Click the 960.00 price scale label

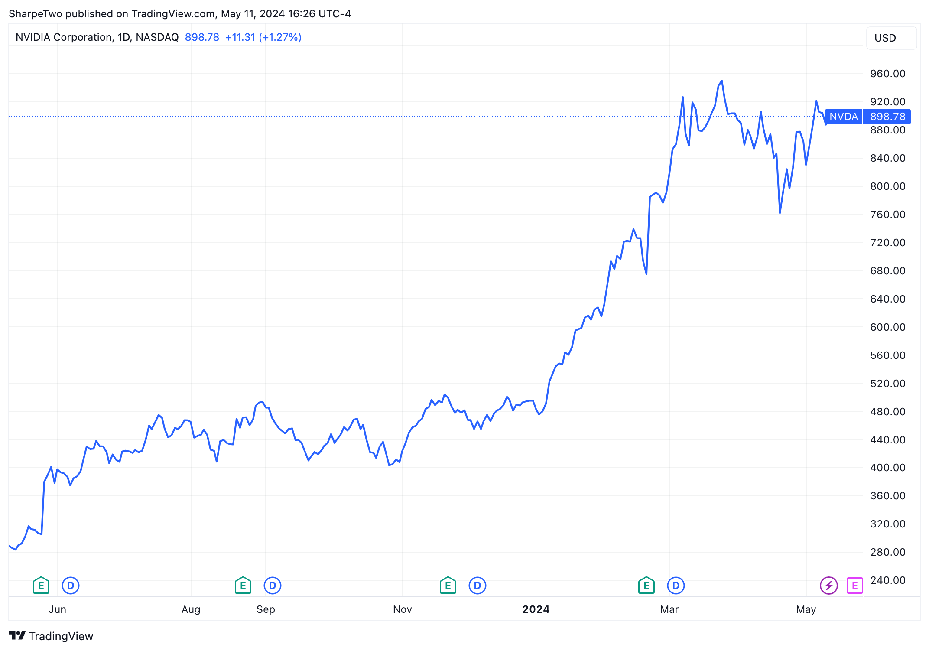pyautogui.click(x=887, y=74)
